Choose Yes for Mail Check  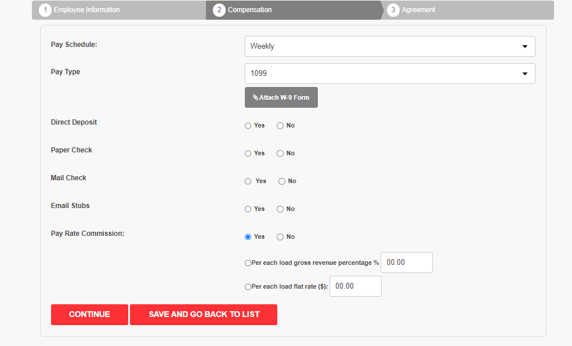pyautogui.click(x=248, y=181)
